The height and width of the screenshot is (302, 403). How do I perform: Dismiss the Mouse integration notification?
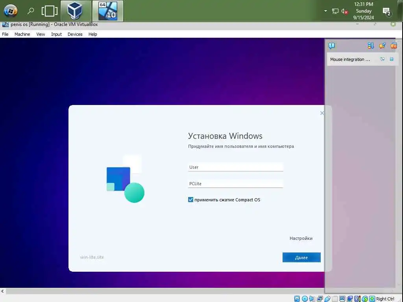(392, 59)
